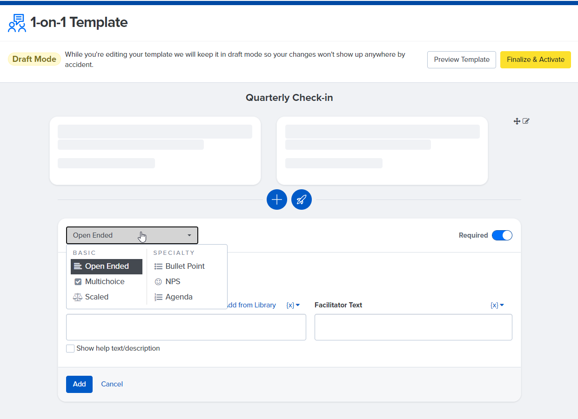578x419 pixels.
Task: Click the Facilitator Text input field
Action: coord(413,327)
